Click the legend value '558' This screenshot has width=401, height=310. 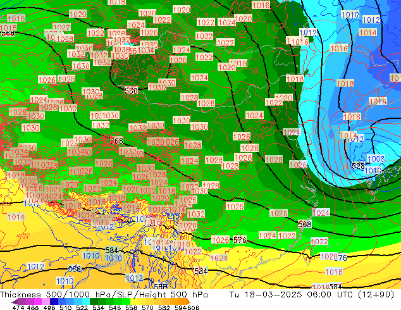[131, 307]
